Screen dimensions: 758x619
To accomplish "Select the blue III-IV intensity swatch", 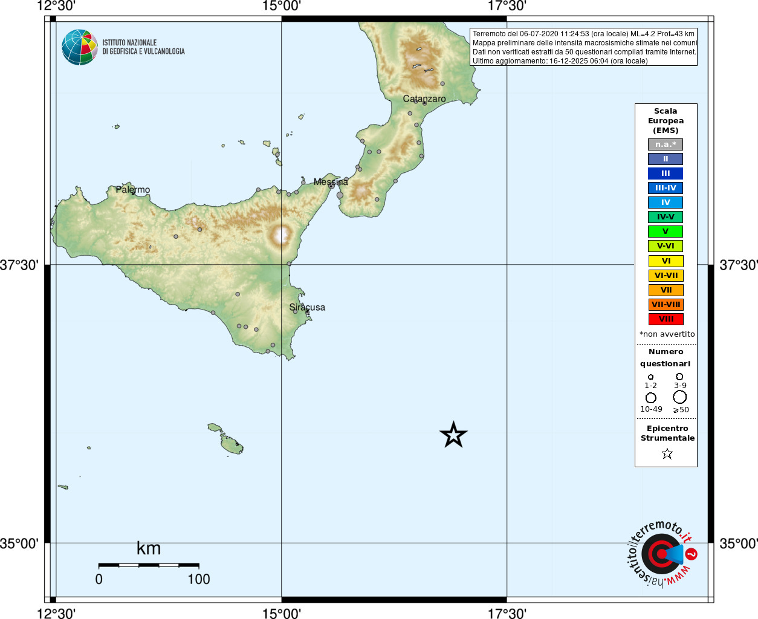I will click(666, 188).
